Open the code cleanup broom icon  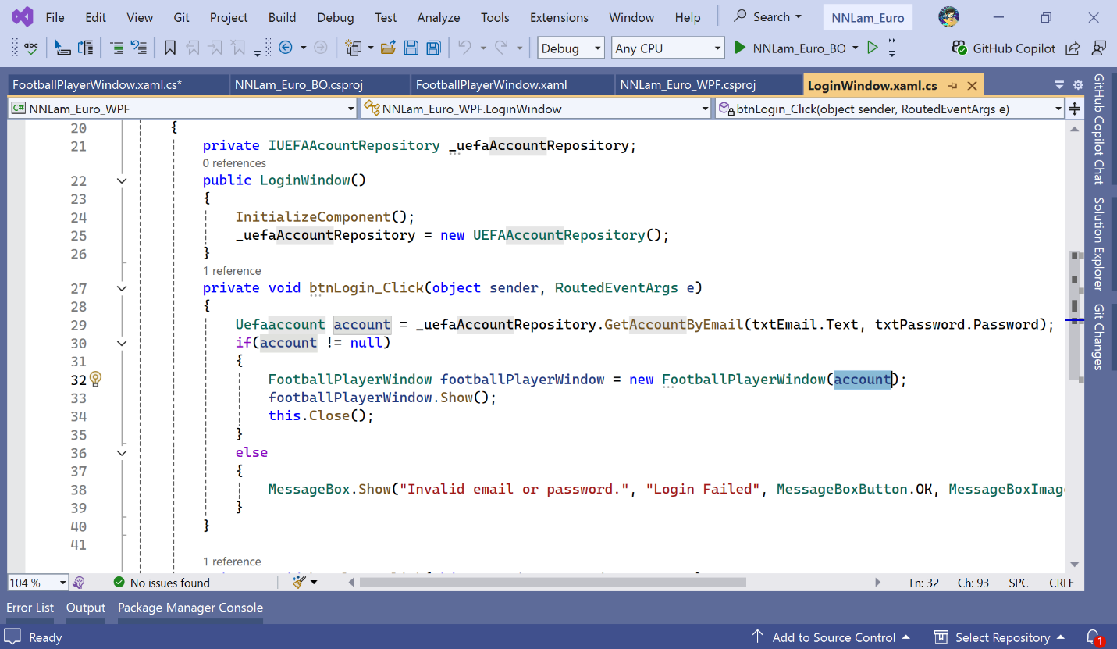click(299, 582)
